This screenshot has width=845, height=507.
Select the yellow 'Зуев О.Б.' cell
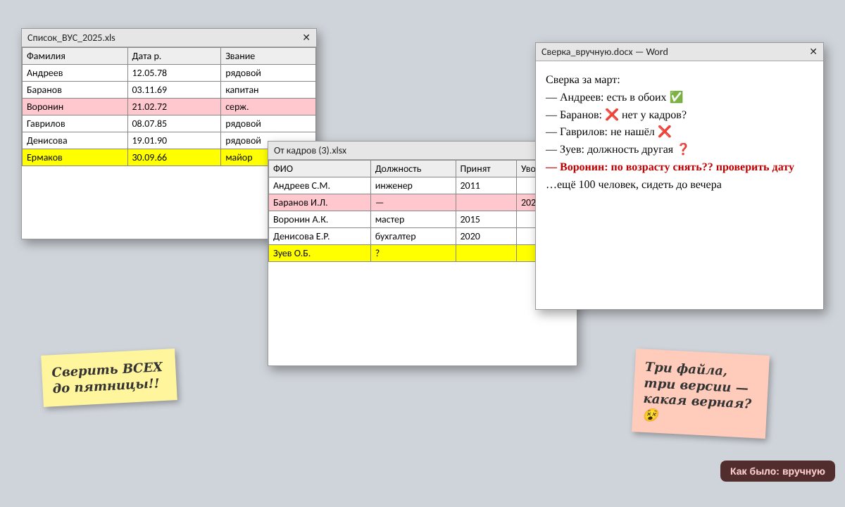[320, 254]
